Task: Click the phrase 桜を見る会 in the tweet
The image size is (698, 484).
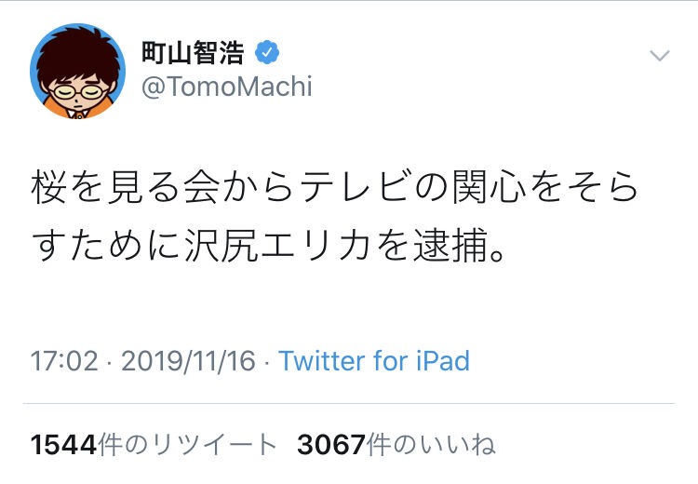Action: click(x=126, y=187)
